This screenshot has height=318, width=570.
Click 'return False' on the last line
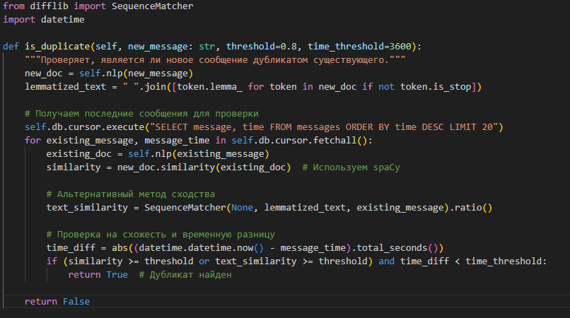click(57, 302)
